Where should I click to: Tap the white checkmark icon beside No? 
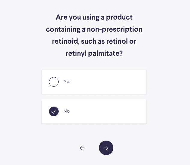tap(54, 111)
